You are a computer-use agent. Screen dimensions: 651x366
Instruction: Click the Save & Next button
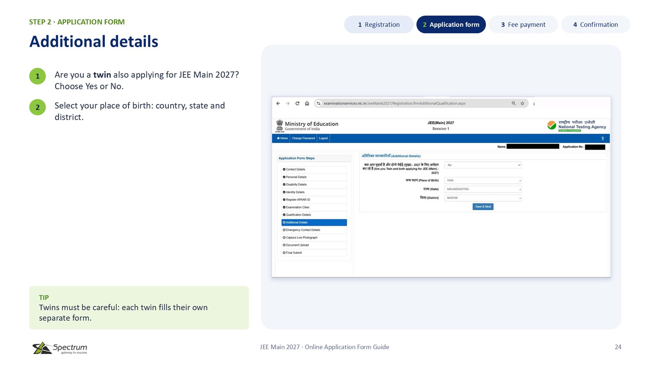tap(483, 207)
